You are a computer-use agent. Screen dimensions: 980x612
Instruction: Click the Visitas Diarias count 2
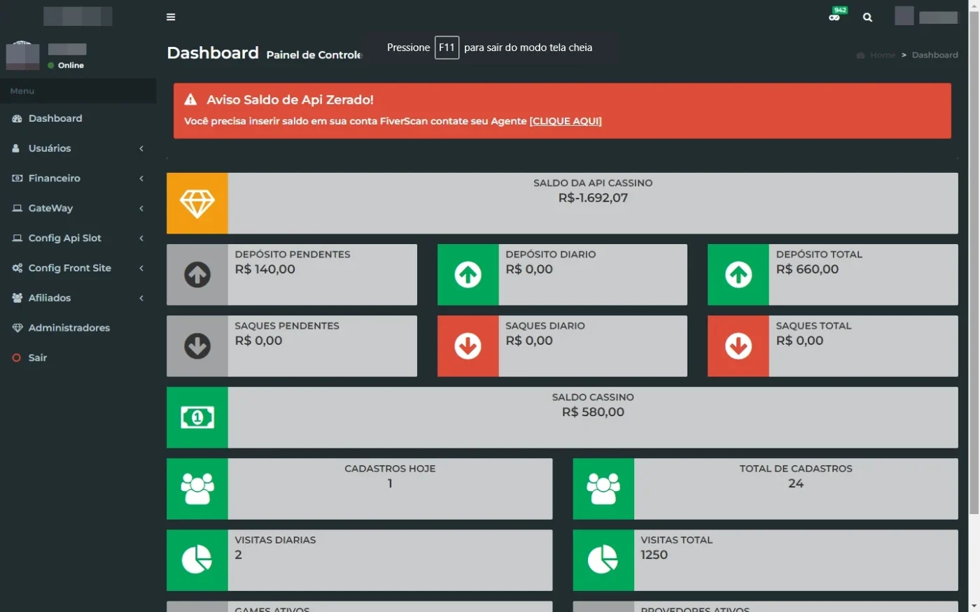[x=238, y=555]
